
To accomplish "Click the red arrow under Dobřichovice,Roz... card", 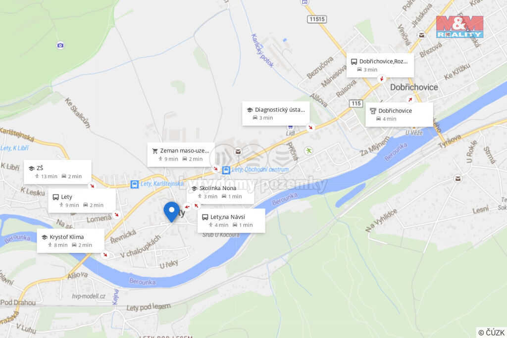I will (x=382, y=79).
